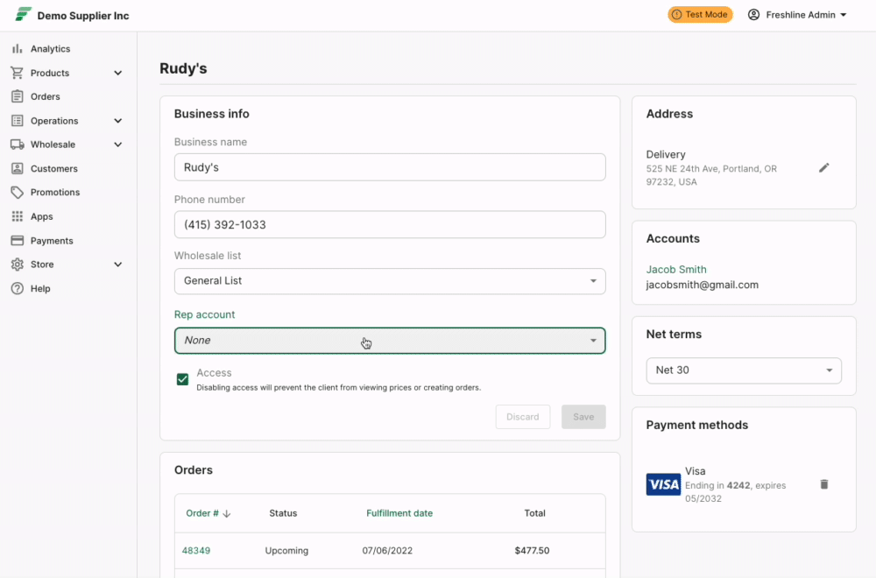Open the Wholesale list dropdown
Viewport: 876px width, 578px height.
click(390, 281)
